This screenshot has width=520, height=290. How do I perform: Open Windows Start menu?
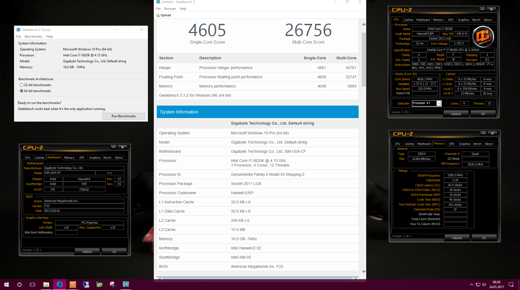6,285
